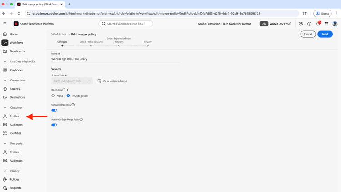Image resolution: width=341 pixels, height=192 pixels.
Task: Open the apps grid switcher
Action: [x=326, y=24]
